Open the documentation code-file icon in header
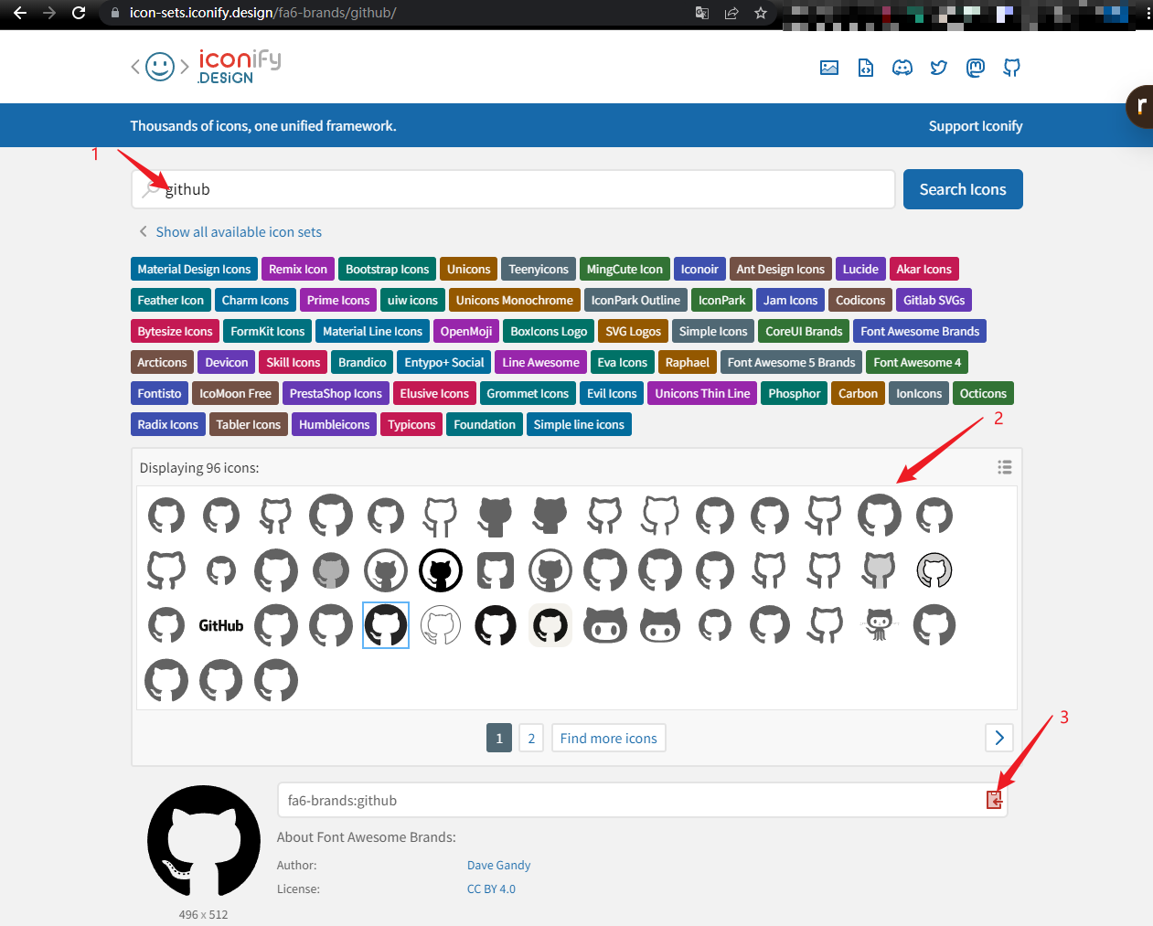The height and width of the screenshot is (926, 1153). tap(866, 68)
